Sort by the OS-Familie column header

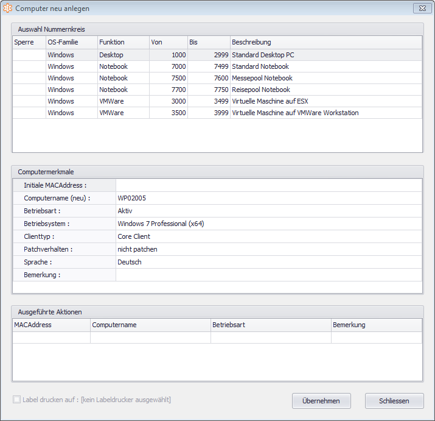(71, 42)
